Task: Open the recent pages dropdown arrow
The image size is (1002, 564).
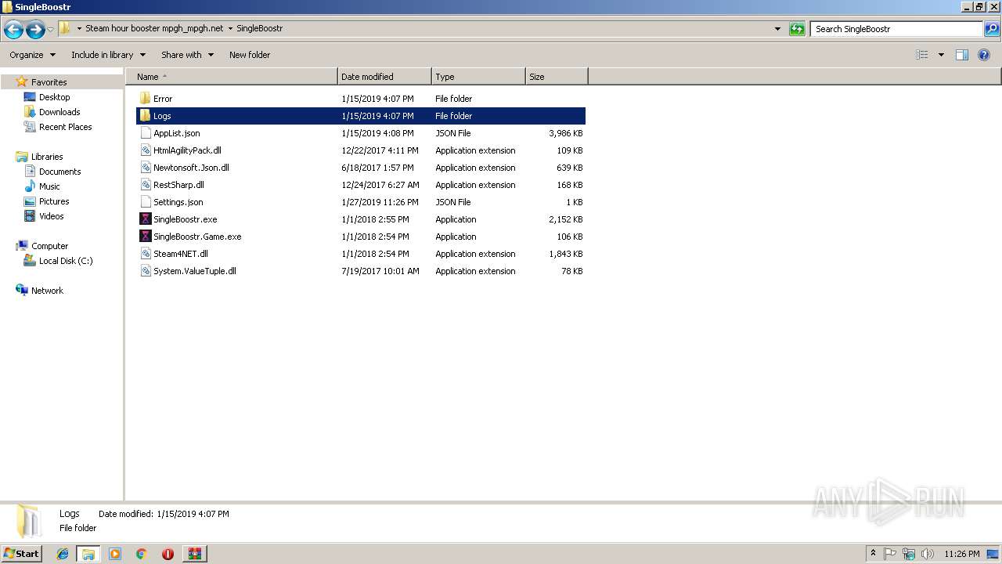Action: [51, 30]
